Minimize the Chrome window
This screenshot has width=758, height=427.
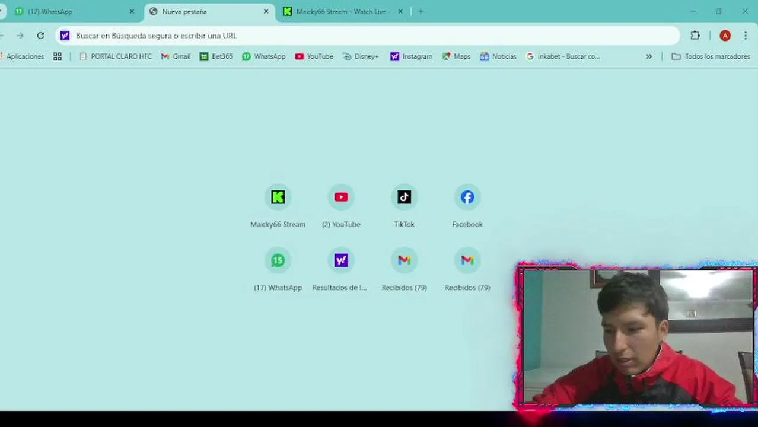pos(693,11)
